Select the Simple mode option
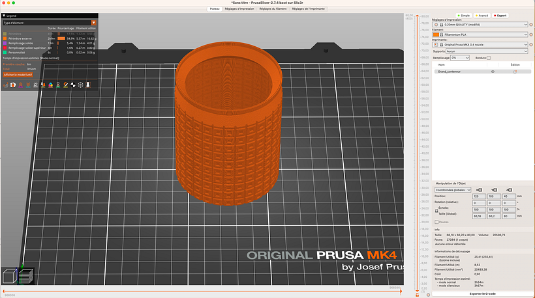Image resolution: width=535 pixels, height=298 pixels. tap(465, 14)
